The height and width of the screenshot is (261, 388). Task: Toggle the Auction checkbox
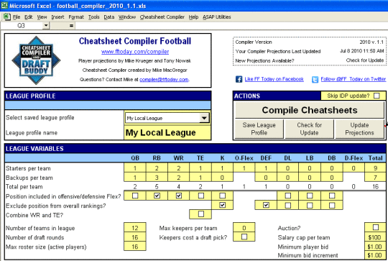(376, 227)
